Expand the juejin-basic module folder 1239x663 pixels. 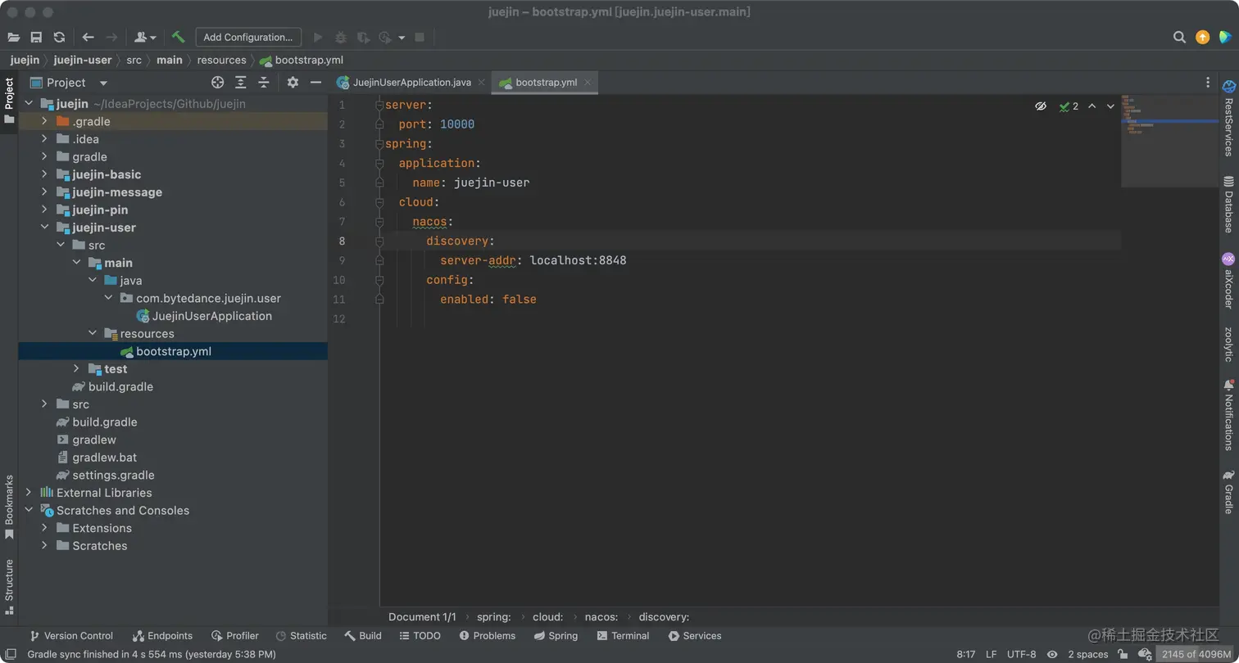click(44, 174)
